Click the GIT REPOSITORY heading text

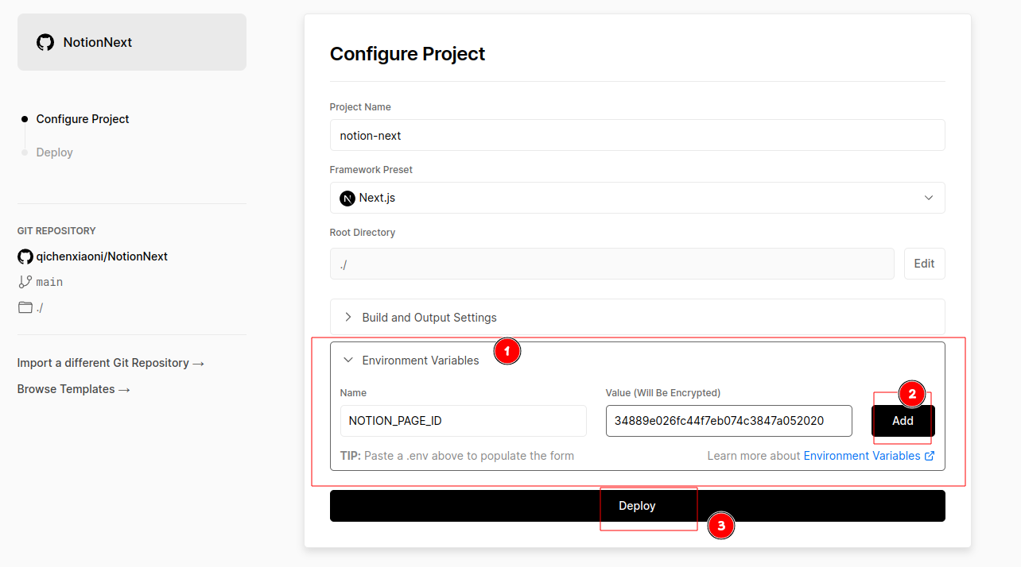coord(56,231)
